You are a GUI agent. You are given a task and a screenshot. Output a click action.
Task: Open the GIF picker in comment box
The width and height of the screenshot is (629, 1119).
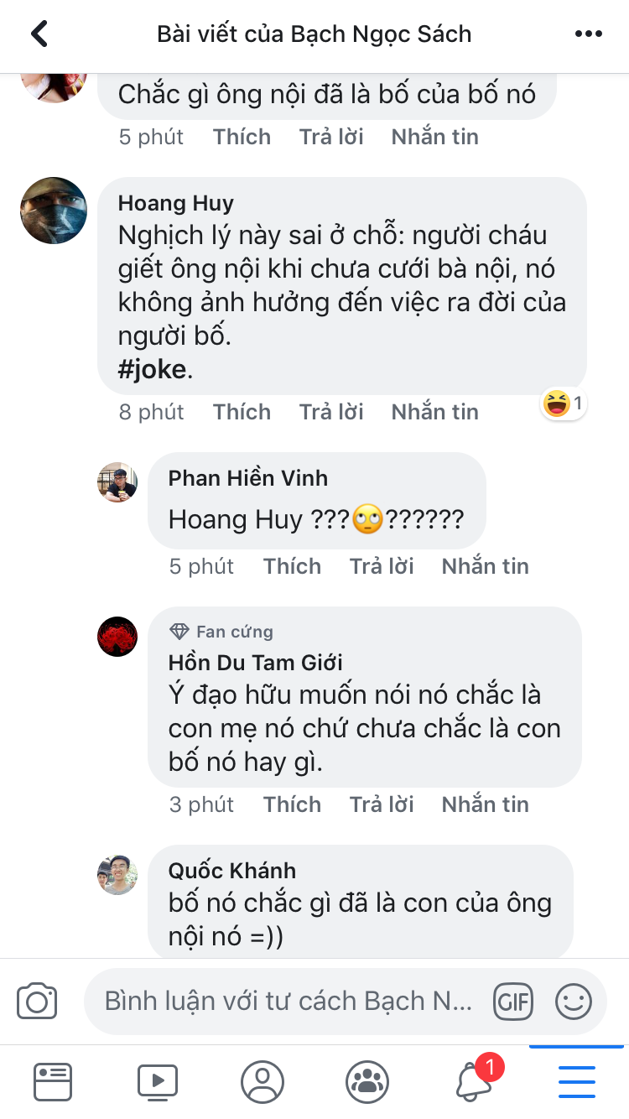click(513, 1002)
